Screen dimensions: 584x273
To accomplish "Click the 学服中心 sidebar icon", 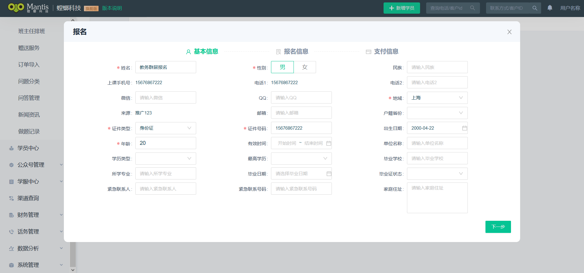I will click(11, 182).
